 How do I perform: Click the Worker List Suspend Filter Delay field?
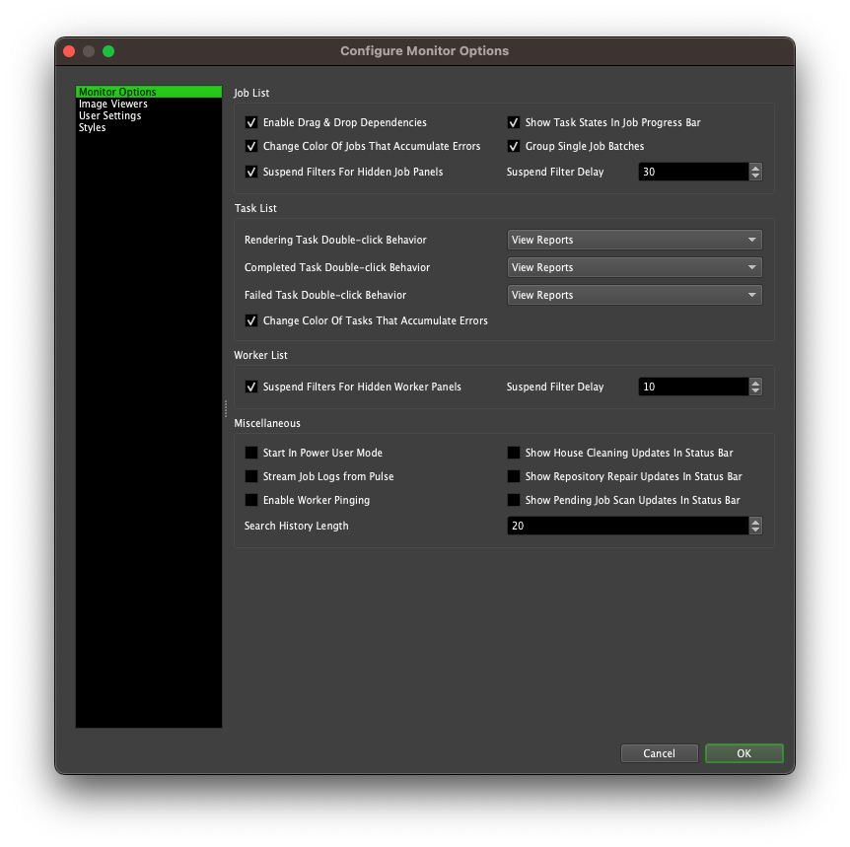(690, 387)
